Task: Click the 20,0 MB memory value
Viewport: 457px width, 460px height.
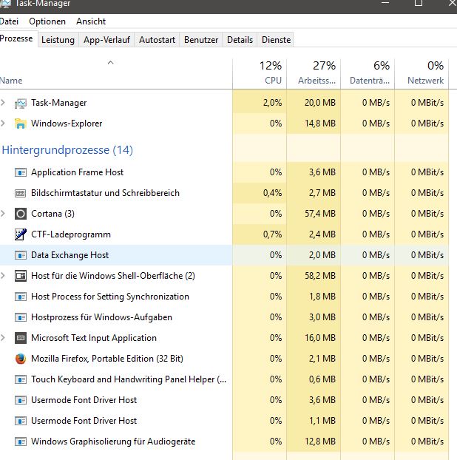Action: (320, 103)
